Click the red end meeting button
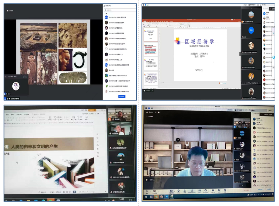279x206 pixels. (247, 191)
